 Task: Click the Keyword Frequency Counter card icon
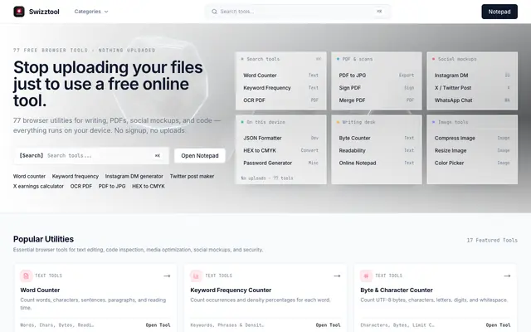click(x=196, y=276)
